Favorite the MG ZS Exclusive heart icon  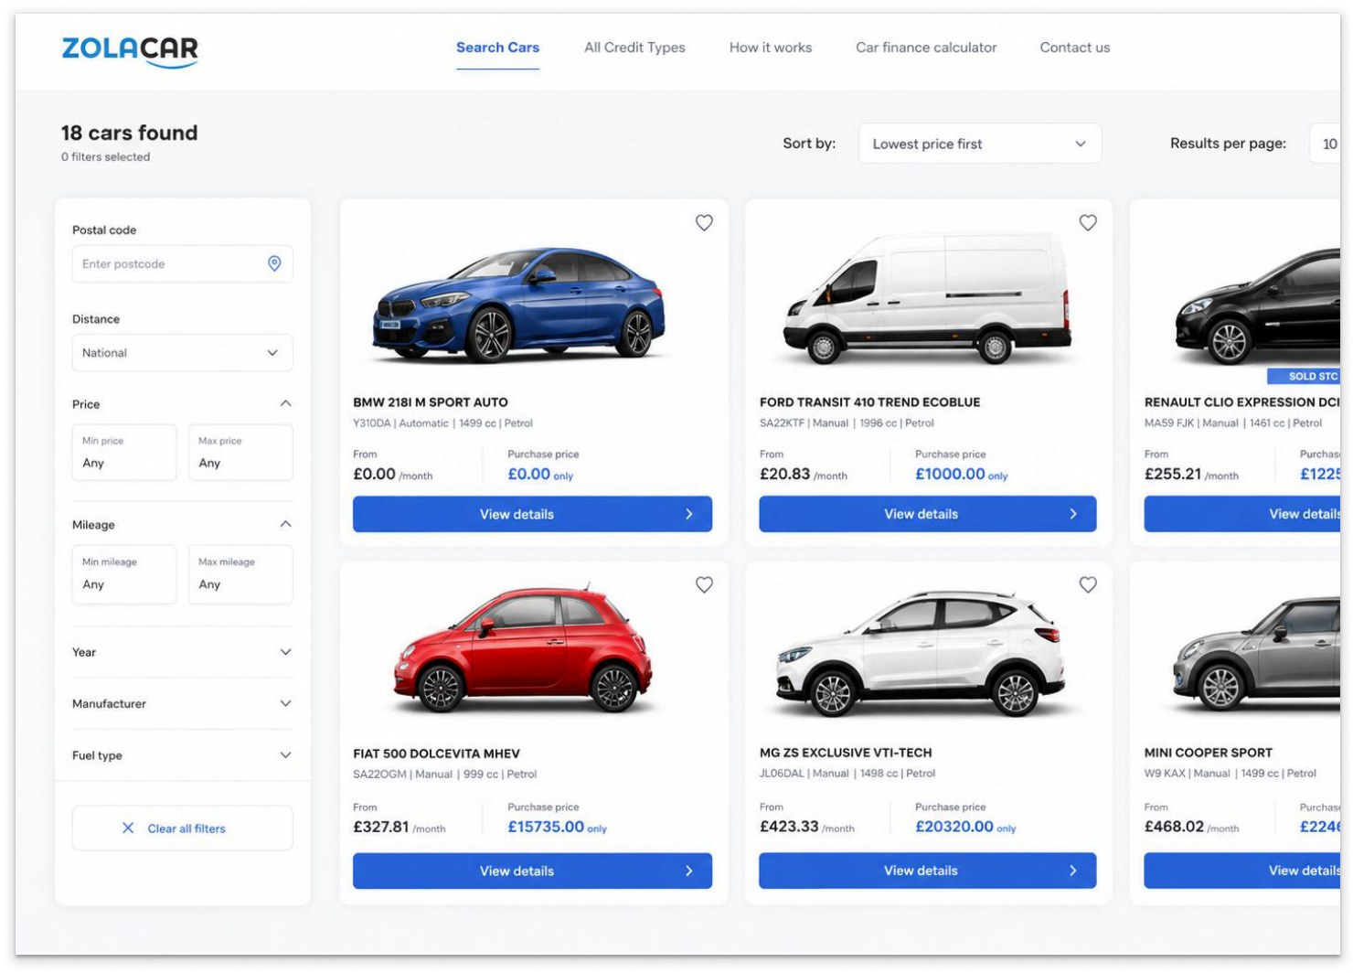click(1088, 584)
